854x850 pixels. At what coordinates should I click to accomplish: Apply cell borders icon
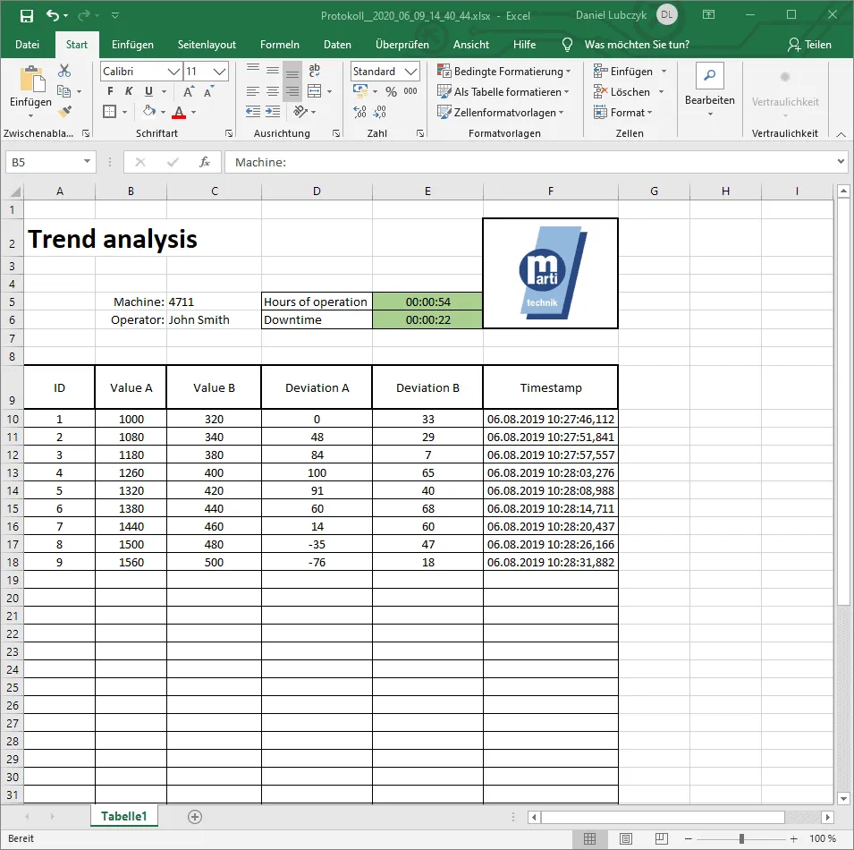click(x=110, y=112)
